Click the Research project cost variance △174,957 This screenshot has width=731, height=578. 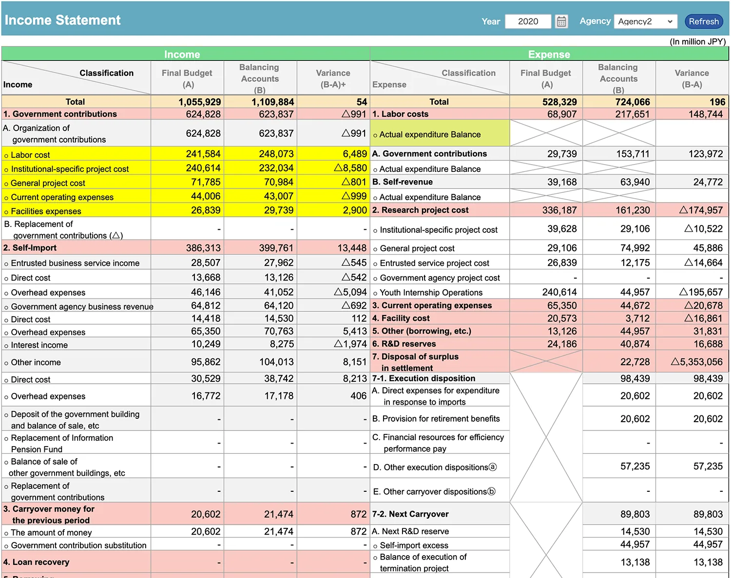coord(701,210)
